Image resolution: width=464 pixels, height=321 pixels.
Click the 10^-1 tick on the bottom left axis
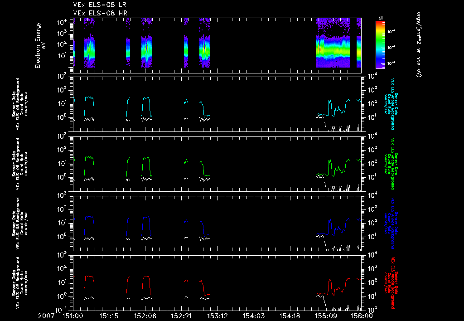61,310
